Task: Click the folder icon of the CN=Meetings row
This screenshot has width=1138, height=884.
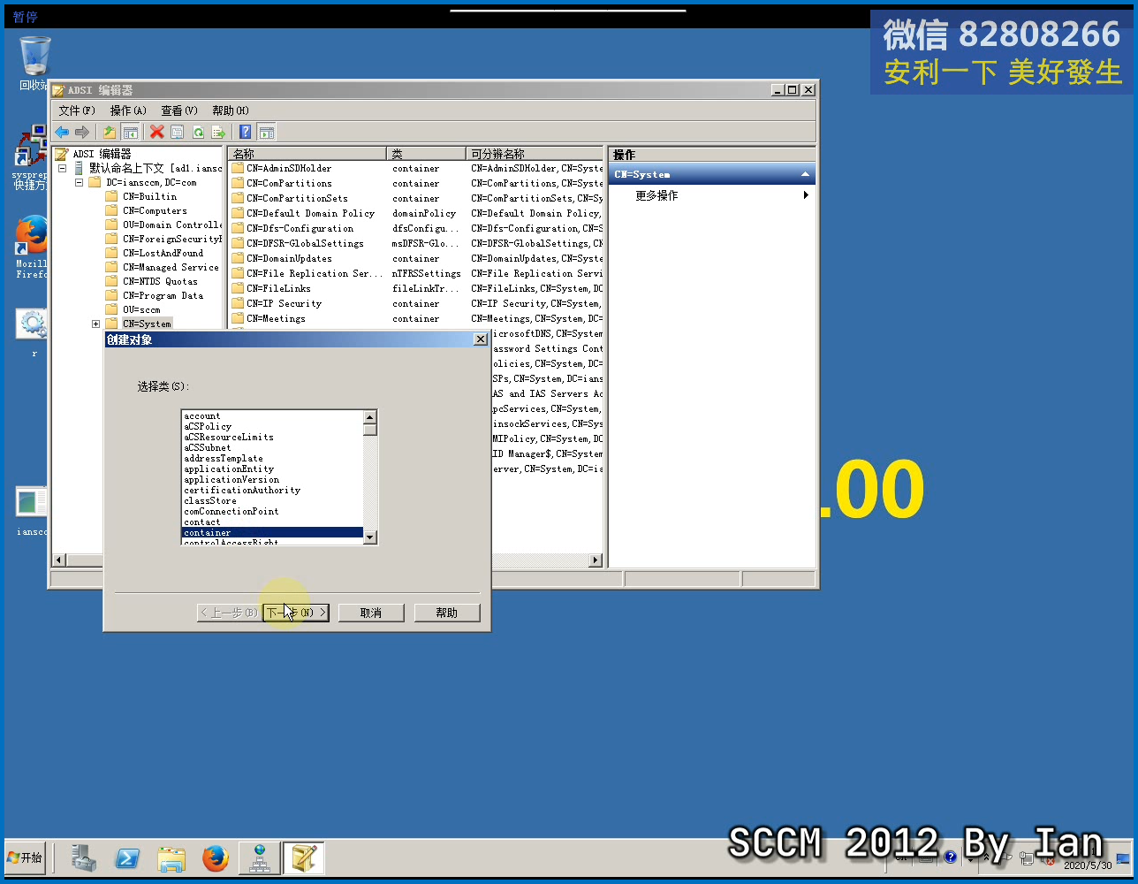Action: coord(238,318)
